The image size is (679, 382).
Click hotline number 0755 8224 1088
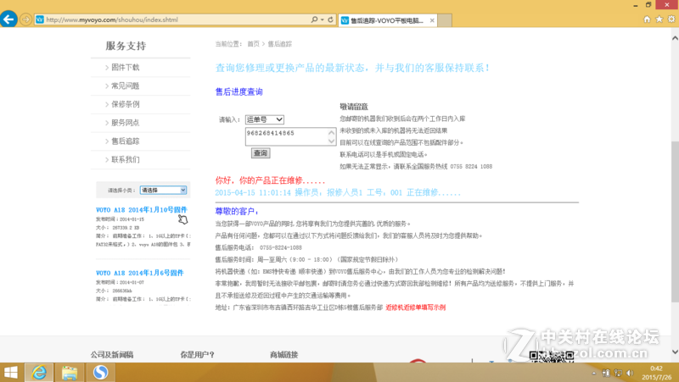pyautogui.click(x=471, y=166)
